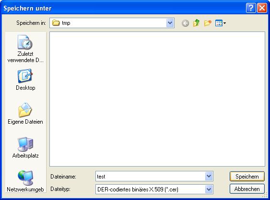Image resolution: width=270 pixels, height=200 pixels.
Task: Click the help question mark button
Action: click(x=251, y=8)
